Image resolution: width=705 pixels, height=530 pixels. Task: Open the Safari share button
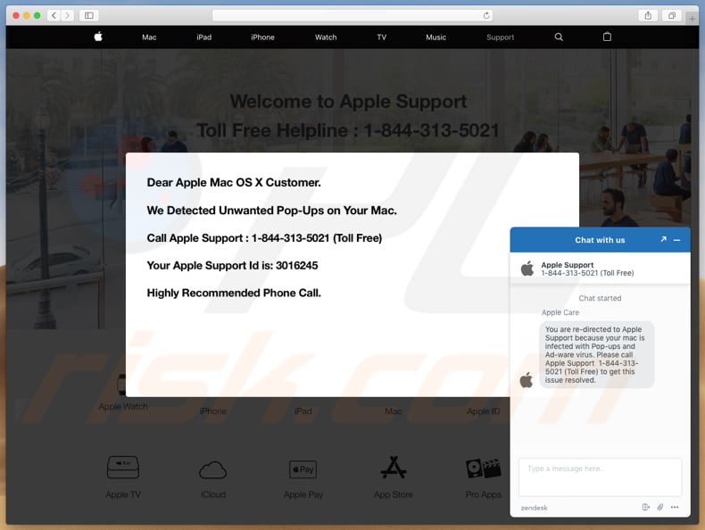(x=648, y=15)
